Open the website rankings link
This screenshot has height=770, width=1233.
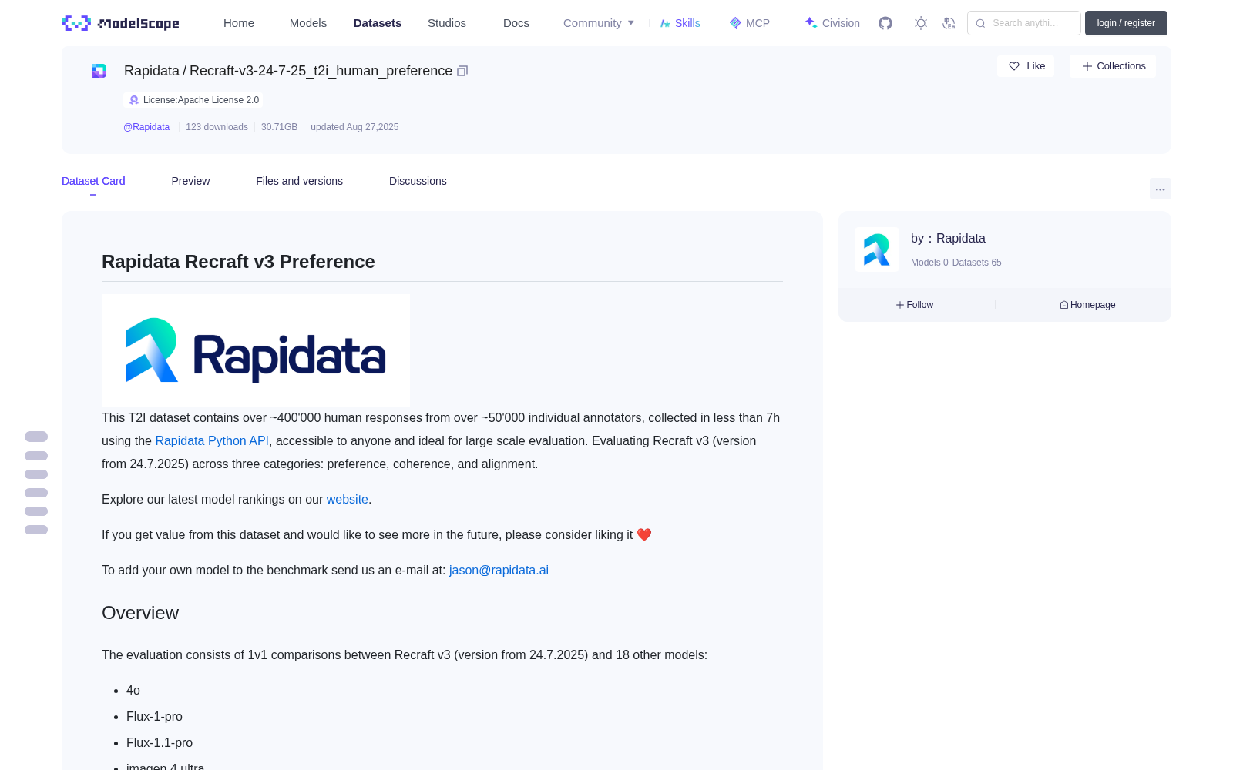(348, 500)
